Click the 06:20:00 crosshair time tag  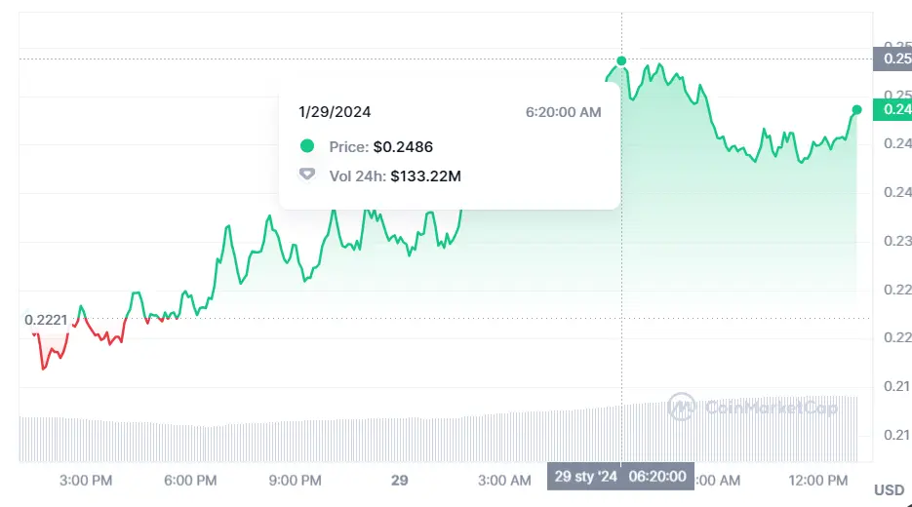(657, 477)
